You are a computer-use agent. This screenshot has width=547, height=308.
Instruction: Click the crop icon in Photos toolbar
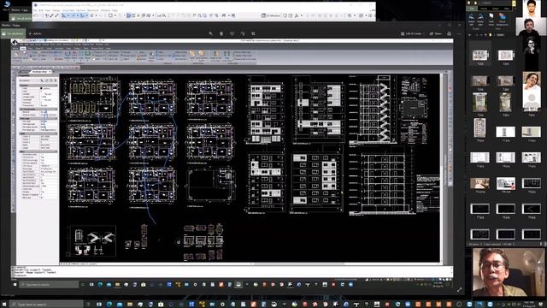tap(253, 33)
